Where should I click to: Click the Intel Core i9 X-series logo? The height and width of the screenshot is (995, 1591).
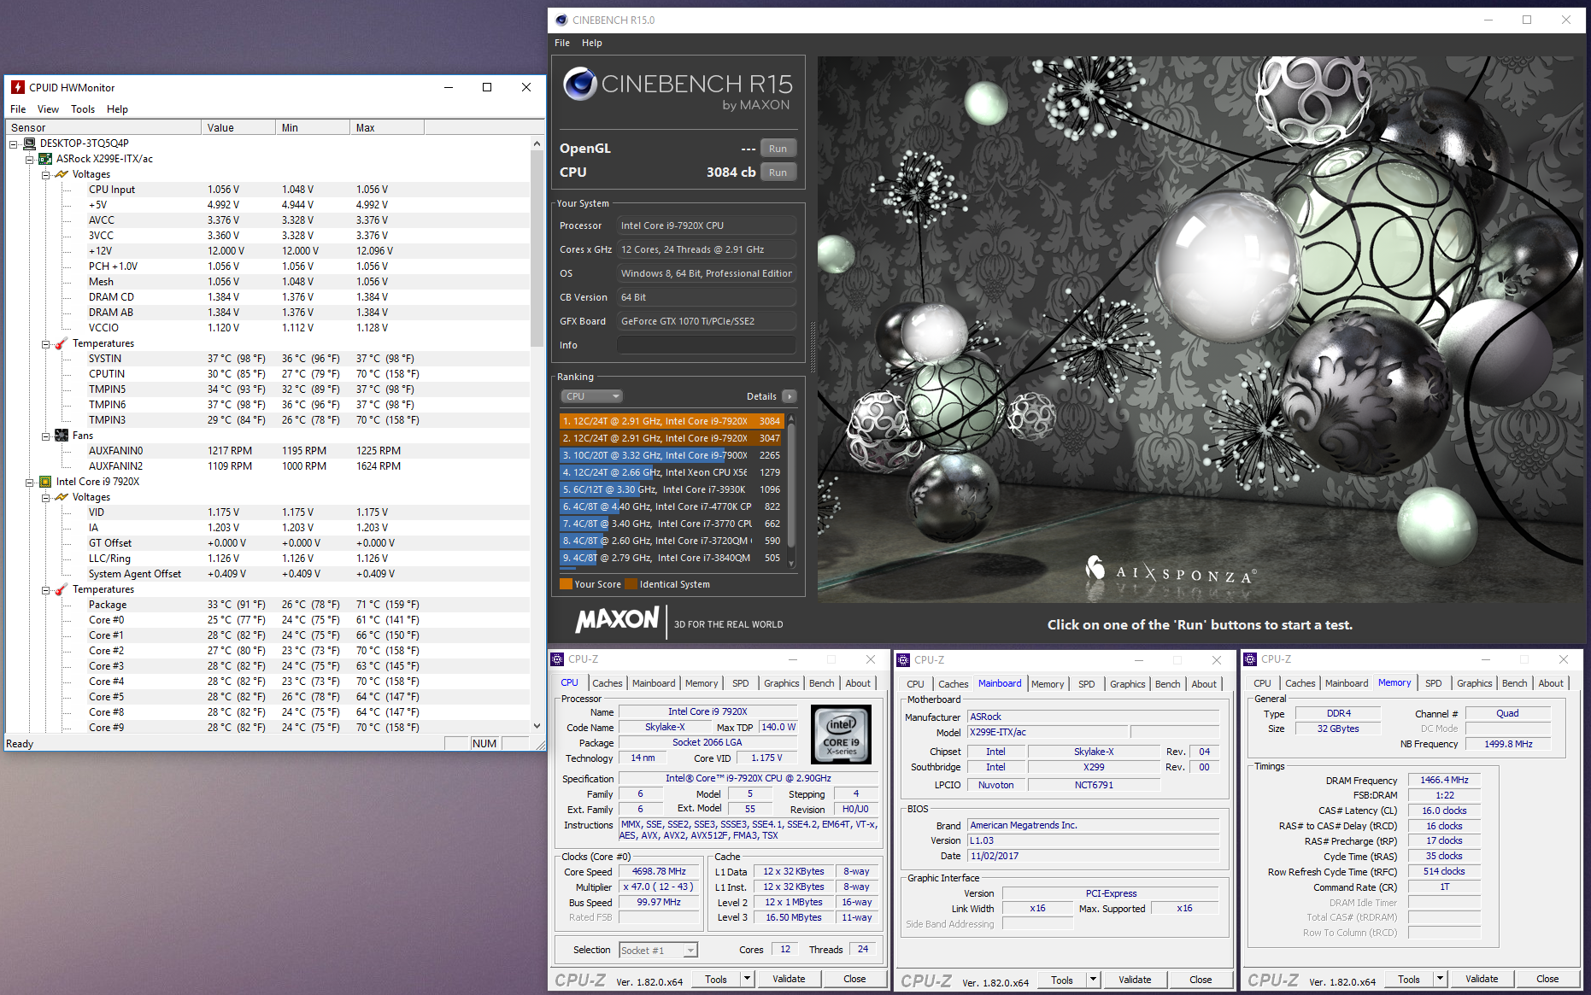841,734
